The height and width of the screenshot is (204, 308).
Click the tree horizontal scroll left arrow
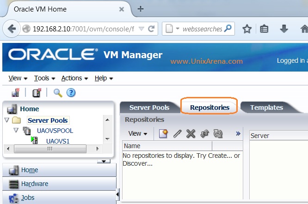(8, 149)
